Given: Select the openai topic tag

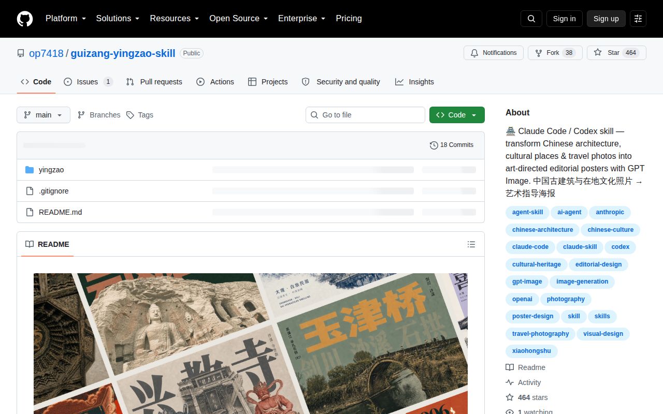Looking at the screenshot, I should pyautogui.click(x=522, y=299).
